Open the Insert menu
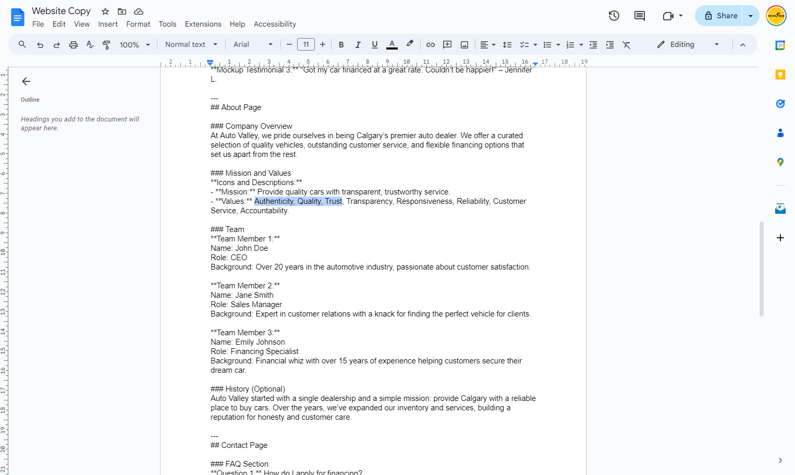Viewport: 795px width, 475px height. tap(108, 24)
